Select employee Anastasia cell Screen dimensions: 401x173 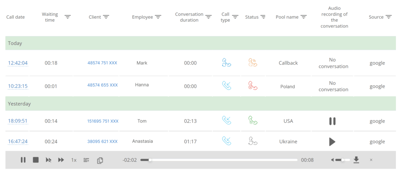(143, 141)
